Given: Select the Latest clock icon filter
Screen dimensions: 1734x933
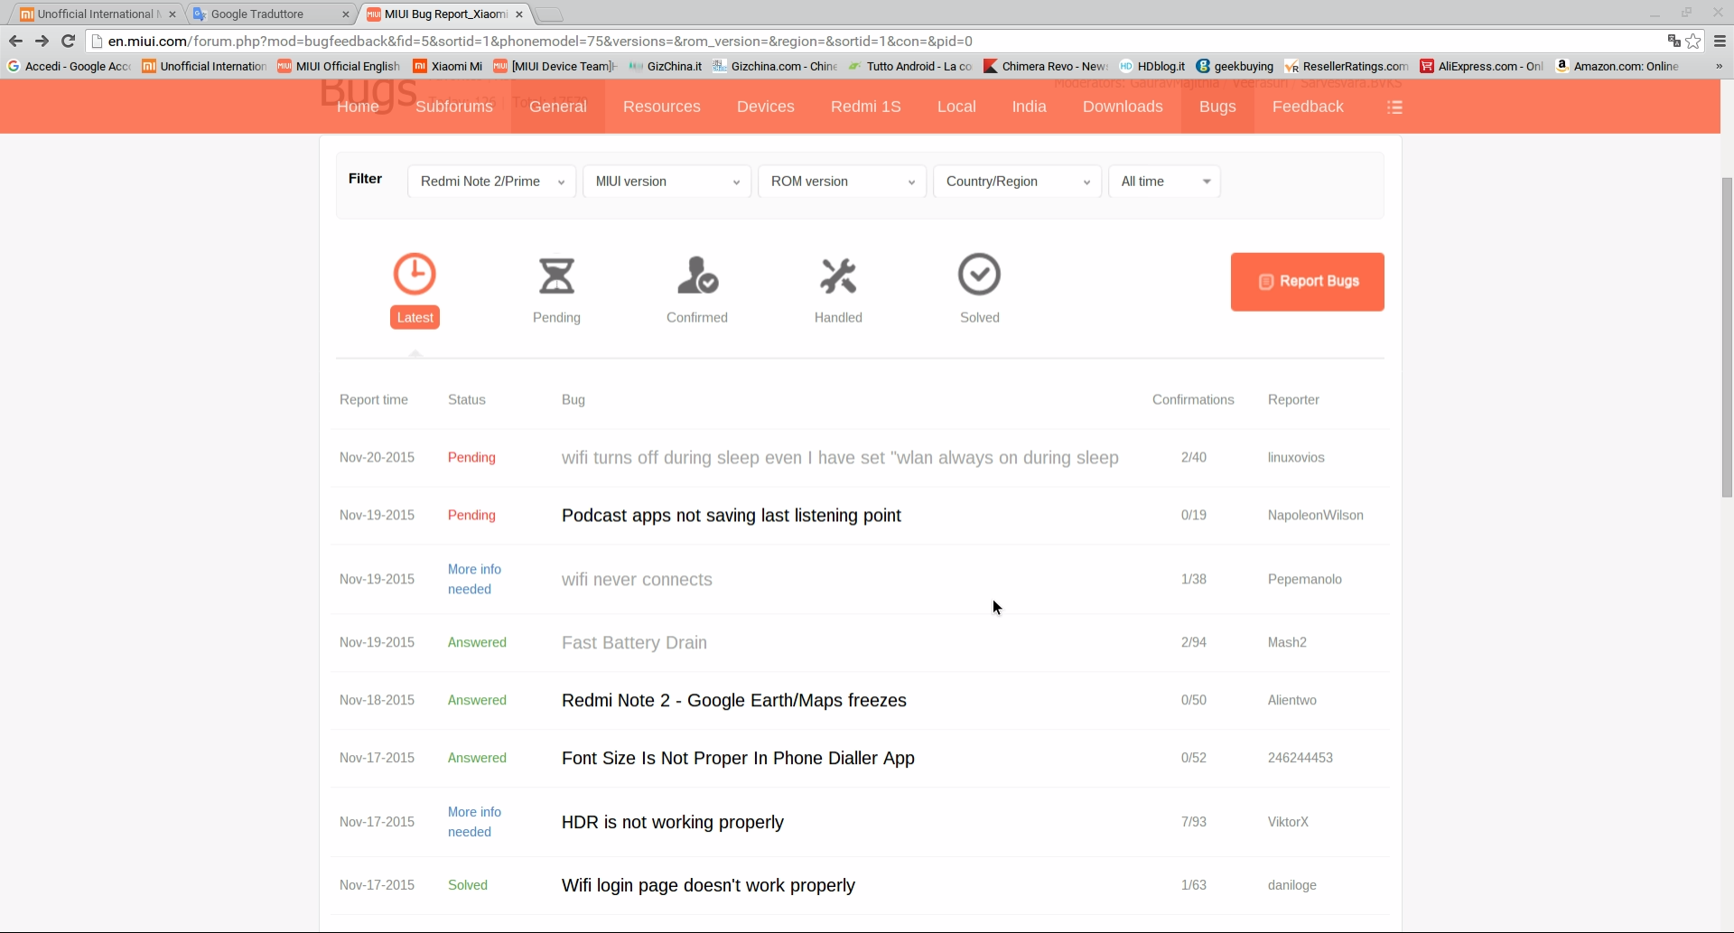Looking at the screenshot, I should tap(415, 275).
